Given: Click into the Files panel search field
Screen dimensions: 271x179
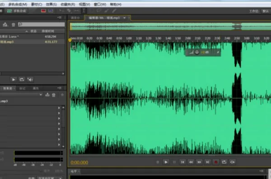Looking at the screenshot, I should tap(42, 24).
